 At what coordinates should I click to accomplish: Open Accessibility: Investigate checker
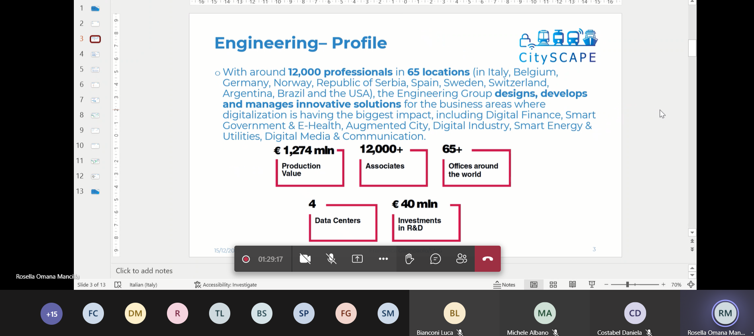[x=226, y=285]
